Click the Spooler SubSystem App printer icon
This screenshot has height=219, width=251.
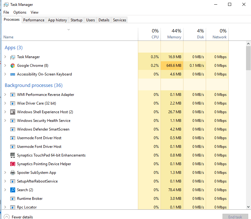pyautogui.click(x=13, y=173)
